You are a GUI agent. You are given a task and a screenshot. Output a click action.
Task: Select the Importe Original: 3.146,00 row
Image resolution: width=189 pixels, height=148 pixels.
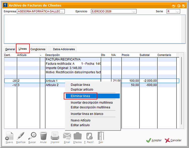[73, 68]
